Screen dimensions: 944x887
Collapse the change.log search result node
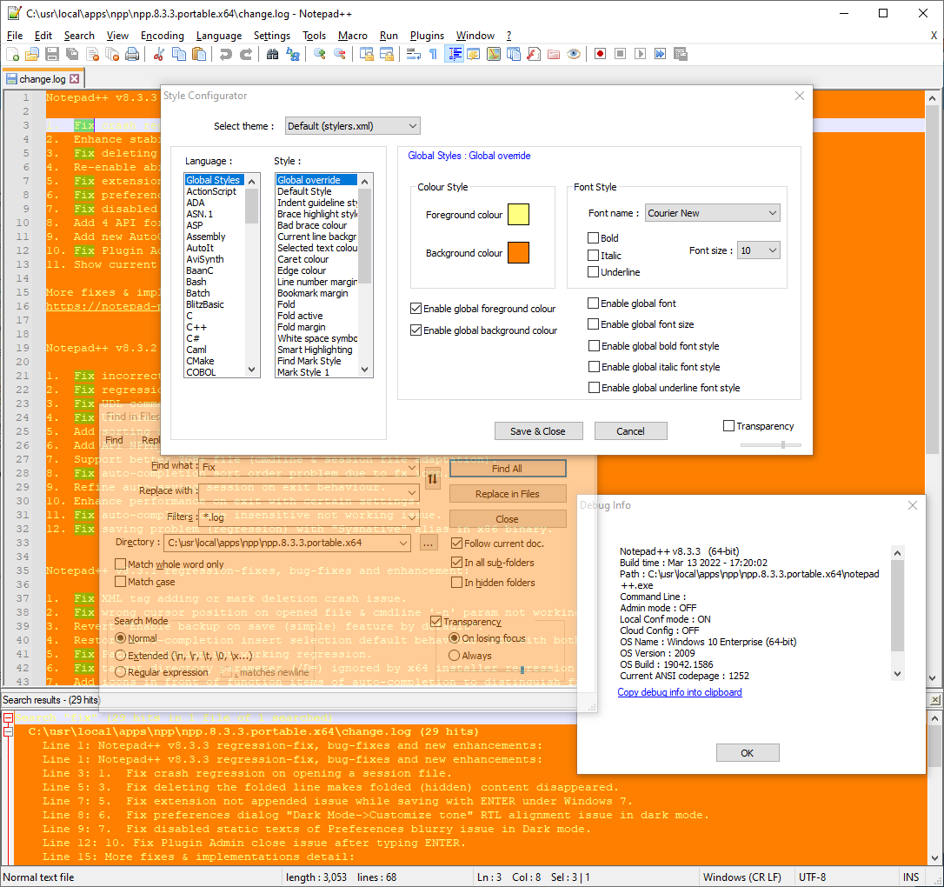(9, 731)
